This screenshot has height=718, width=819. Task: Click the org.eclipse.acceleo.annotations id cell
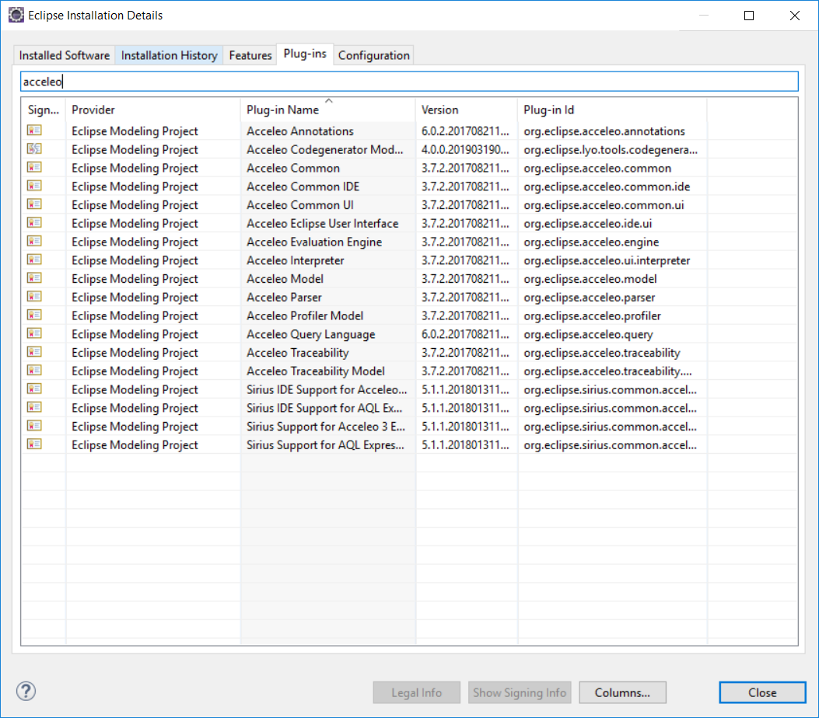tap(604, 131)
